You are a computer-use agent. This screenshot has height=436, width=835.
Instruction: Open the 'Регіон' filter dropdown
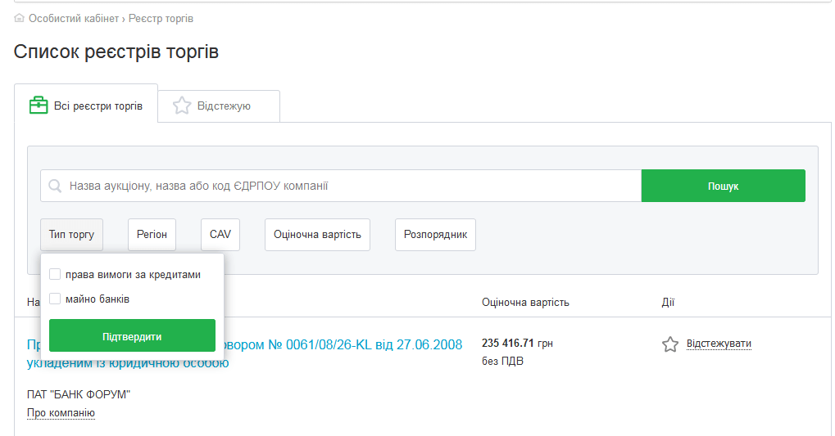pyautogui.click(x=152, y=235)
